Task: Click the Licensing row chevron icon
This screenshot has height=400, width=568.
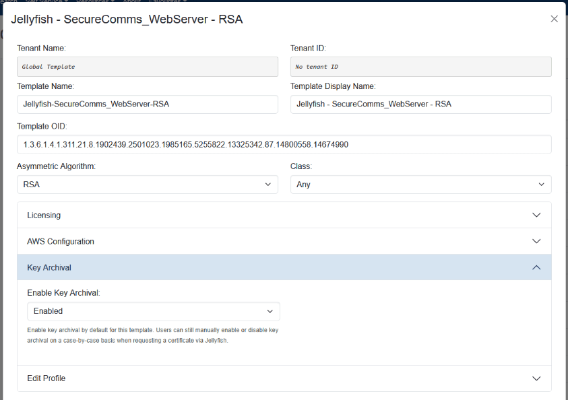Action: click(x=536, y=215)
